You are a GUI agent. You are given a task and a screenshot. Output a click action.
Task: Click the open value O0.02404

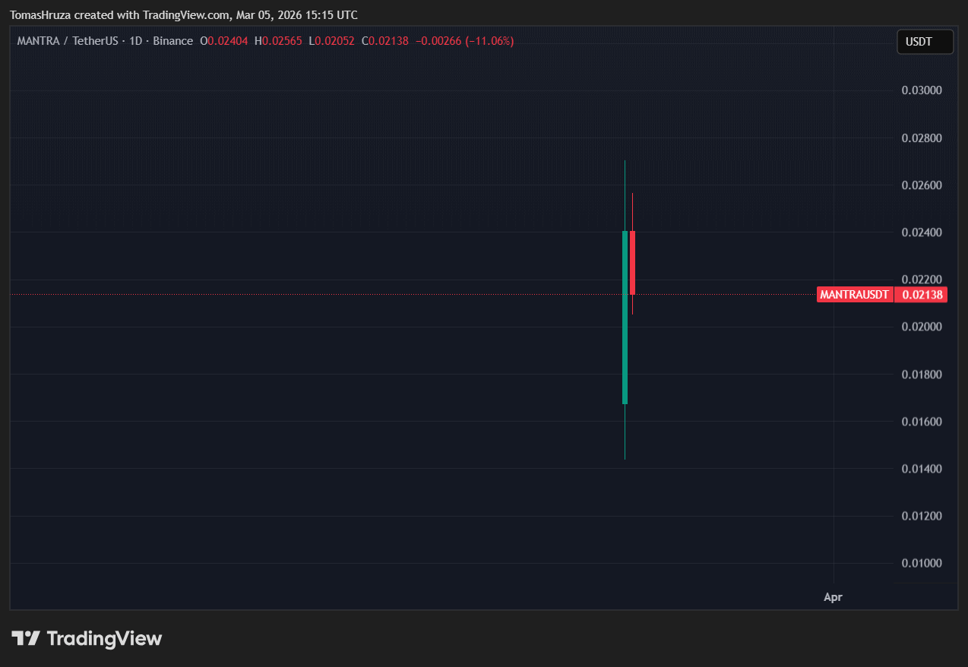[x=224, y=41]
